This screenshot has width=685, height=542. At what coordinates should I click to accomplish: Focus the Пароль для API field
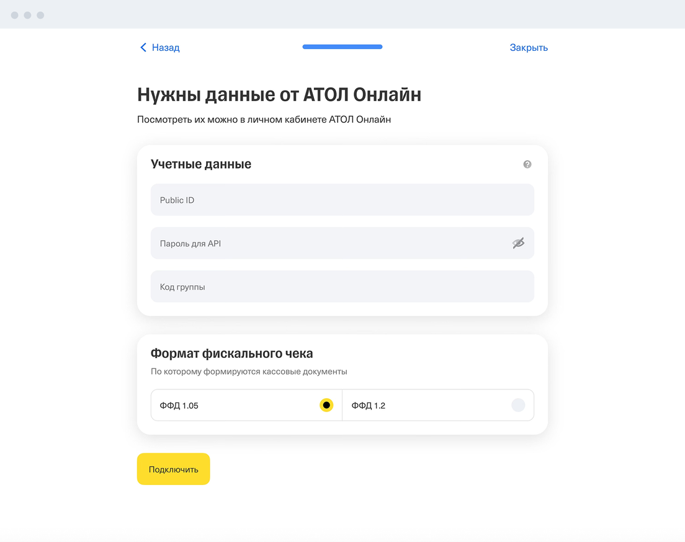(342, 243)
